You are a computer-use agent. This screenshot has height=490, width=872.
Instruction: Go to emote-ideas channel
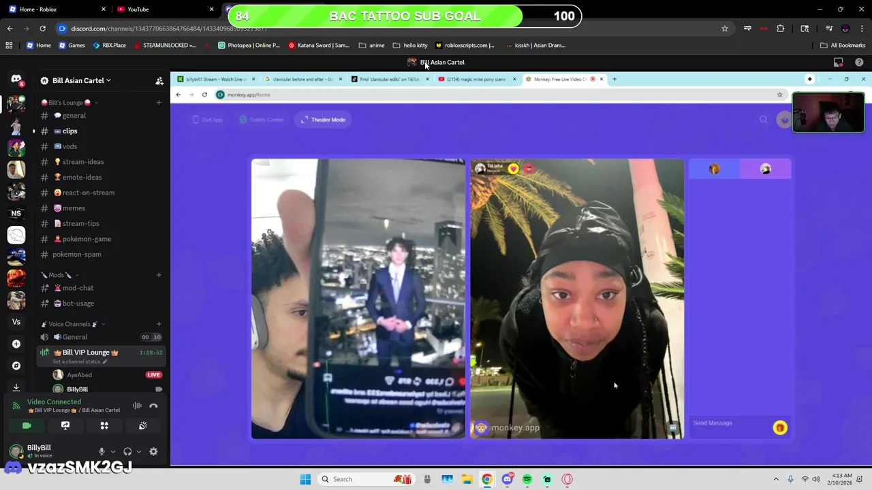click(x=101, y=177)
